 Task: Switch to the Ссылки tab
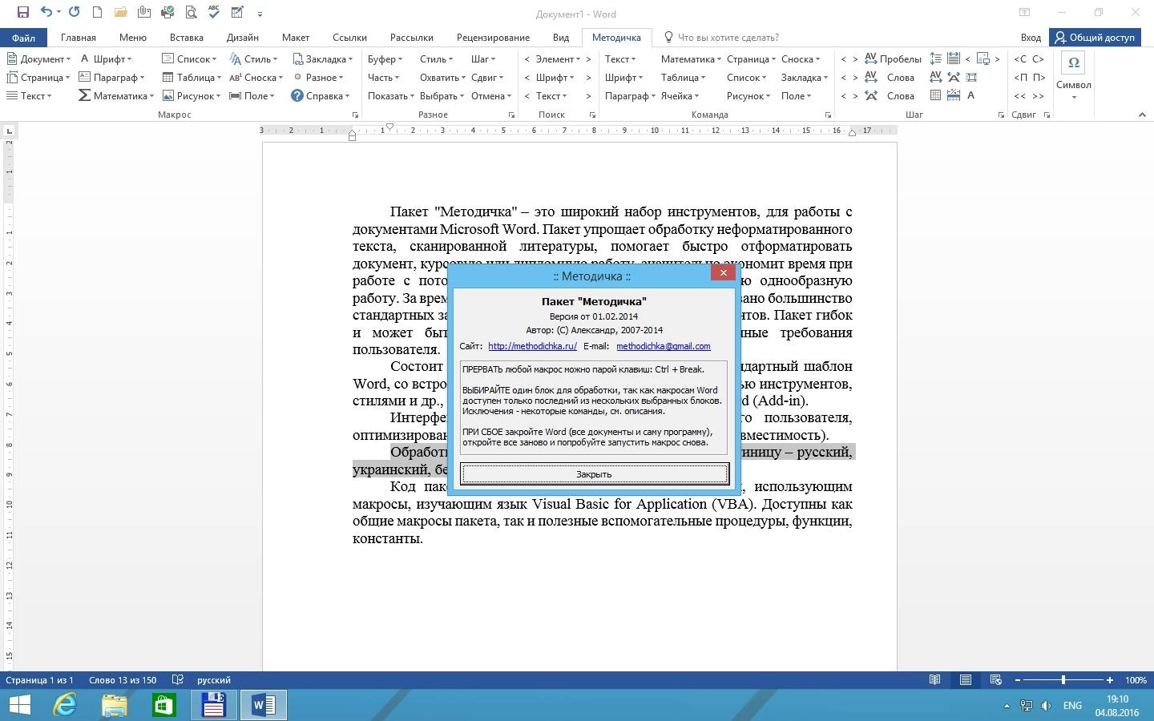[349, 37]
